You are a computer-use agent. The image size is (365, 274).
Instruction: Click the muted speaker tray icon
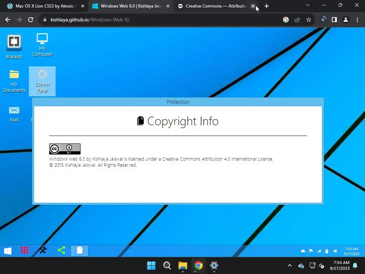(x=322, y=265)
